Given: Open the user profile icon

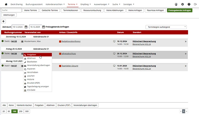Looking at the screenshot, I should (176, 4).
